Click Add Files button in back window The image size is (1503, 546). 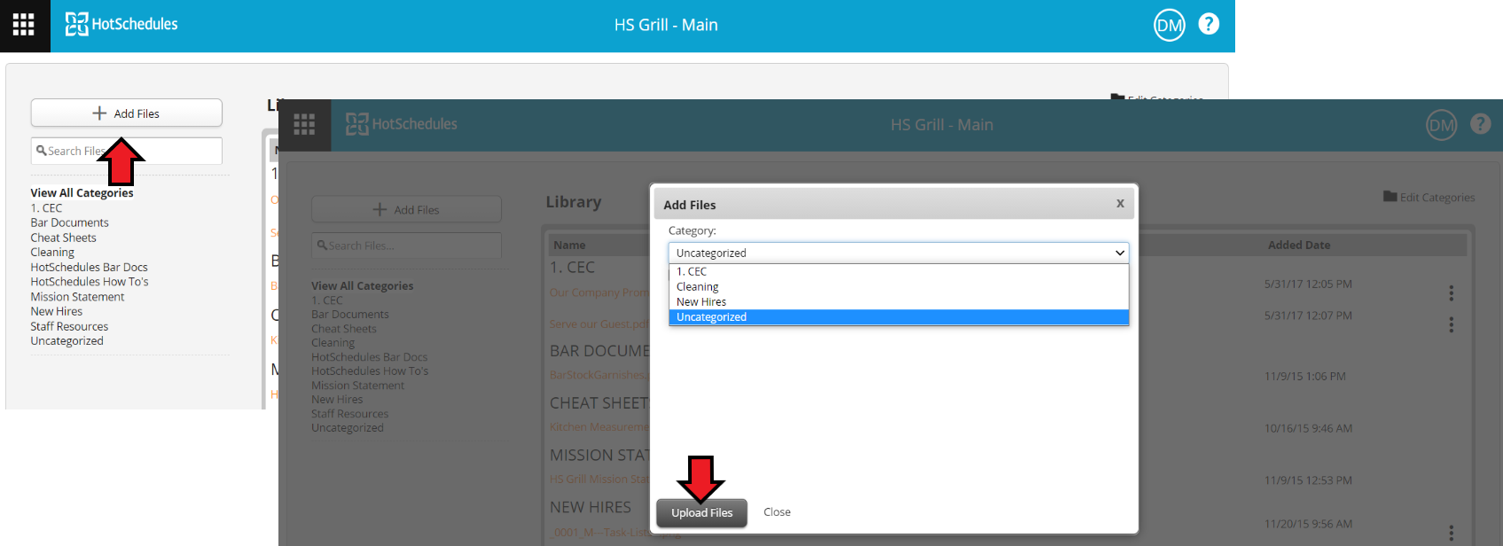127,113
